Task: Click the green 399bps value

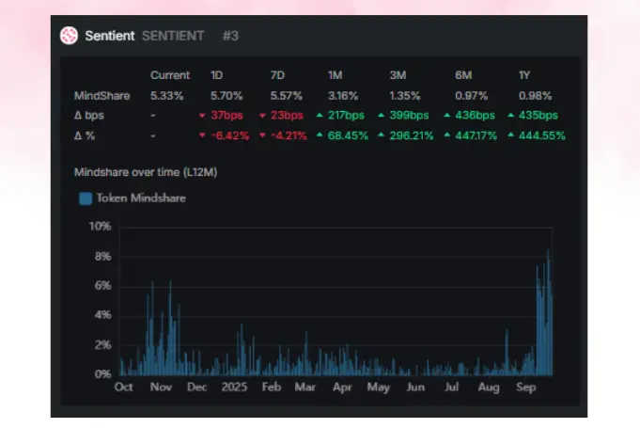Action: click(409, 115)
